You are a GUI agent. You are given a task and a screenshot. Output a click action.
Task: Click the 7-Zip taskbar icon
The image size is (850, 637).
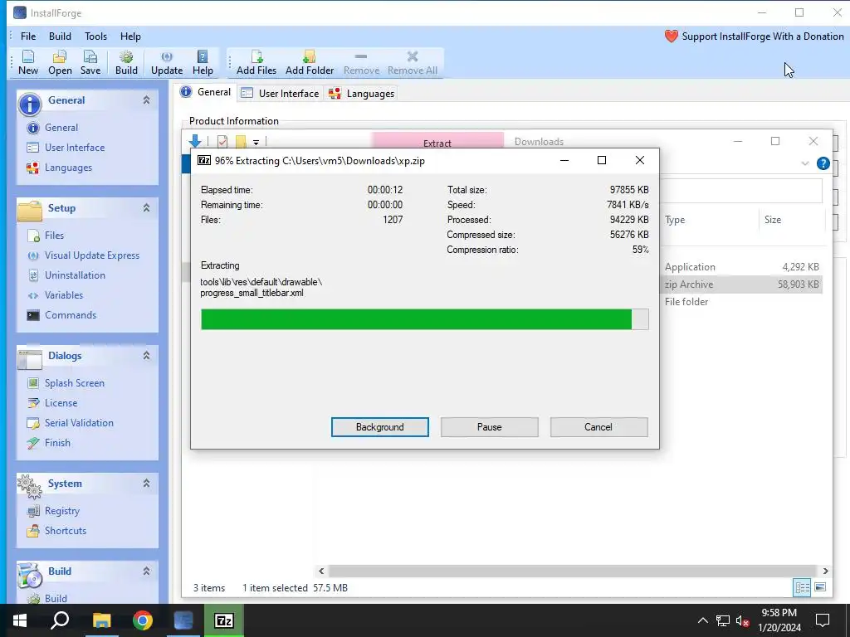point(224,620)
